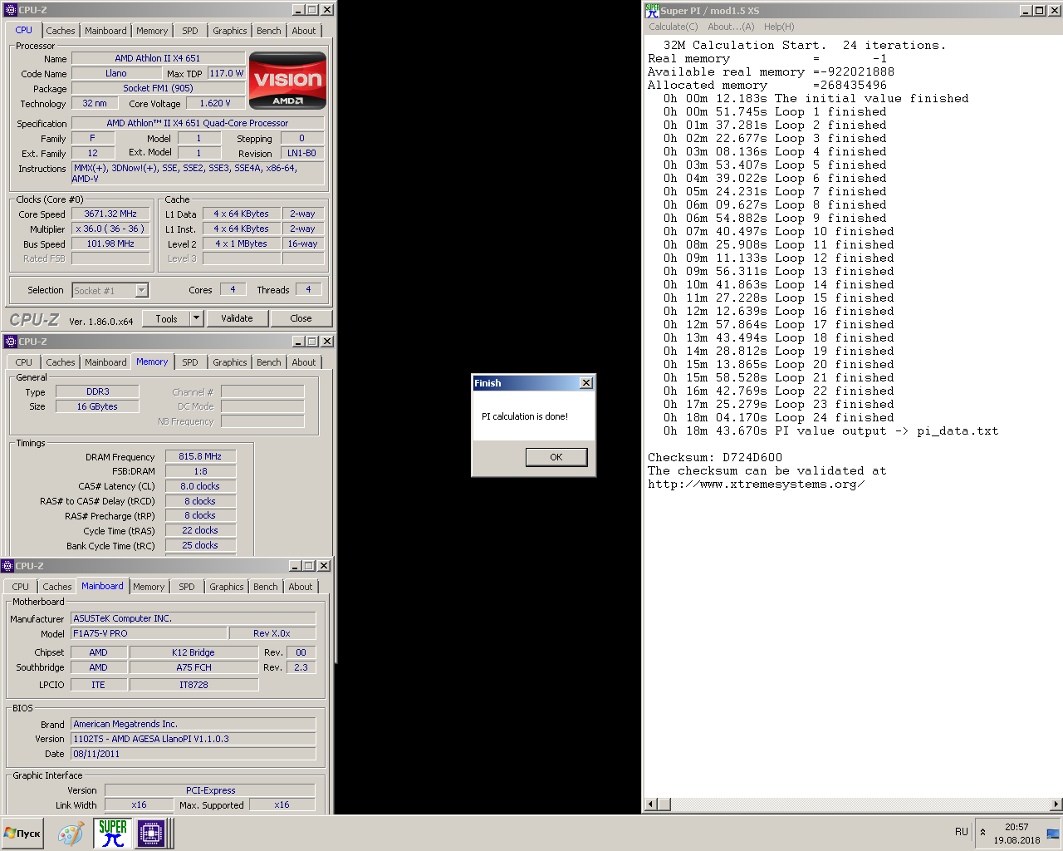The image size is (1063, 851).
Task: Click the Code Name field Llano
Action: [116, 73]
